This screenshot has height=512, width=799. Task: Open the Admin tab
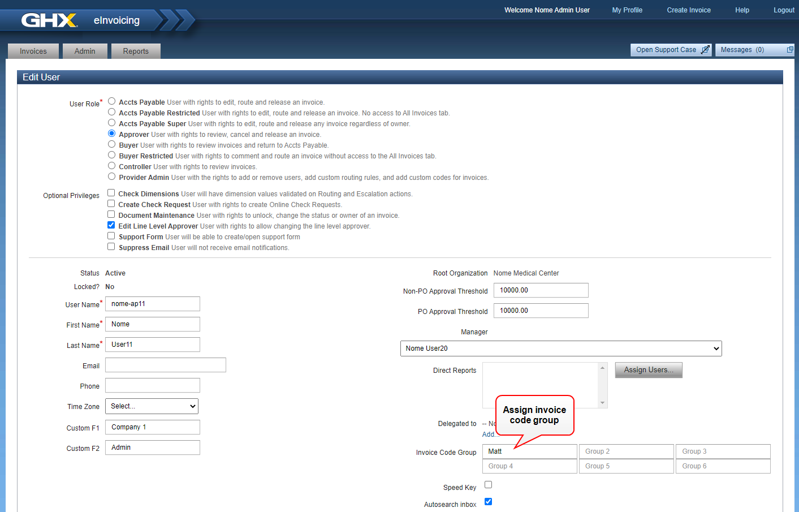(x=85, y=51)
